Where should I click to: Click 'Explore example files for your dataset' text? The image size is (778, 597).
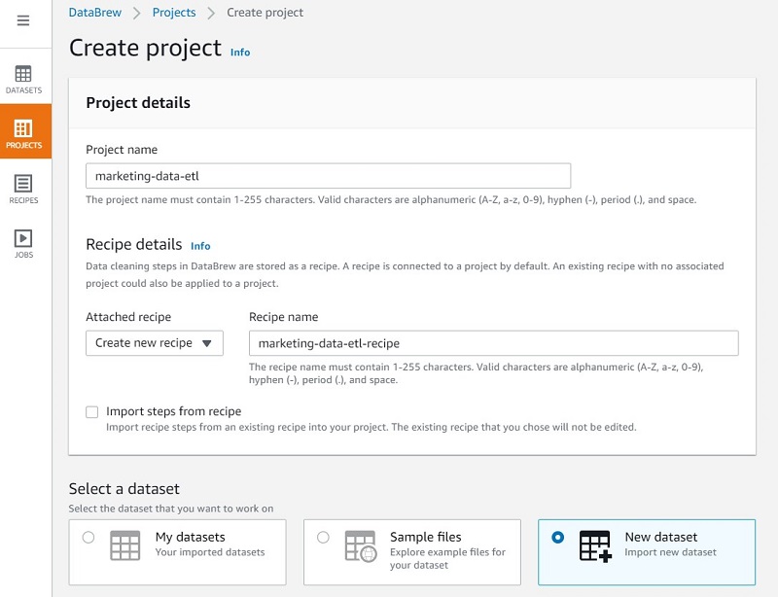point(447,559)
